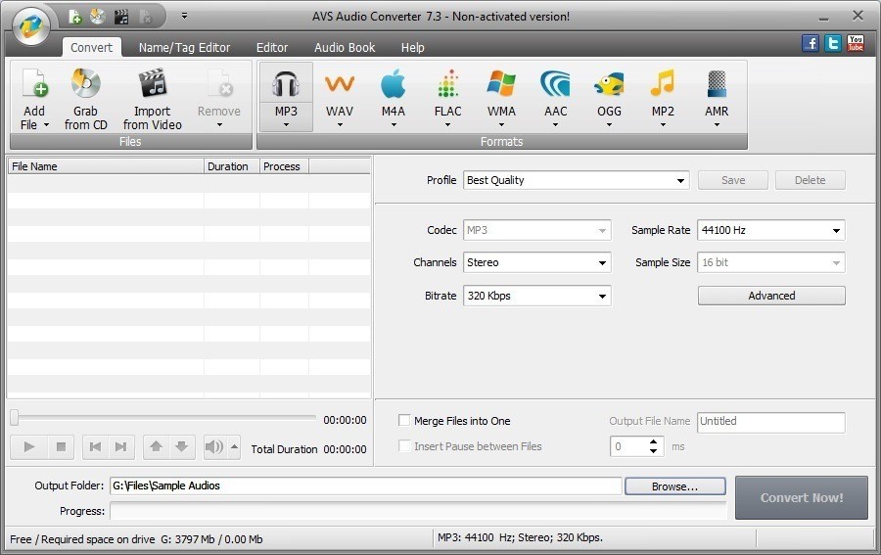Click the Duration column header

[x=231, y=166]
